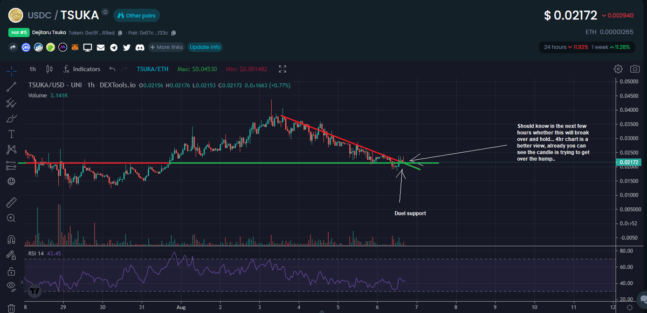This screenshot has height=313, width=647.
Task: Open the email envelope link
Action: 101,47
